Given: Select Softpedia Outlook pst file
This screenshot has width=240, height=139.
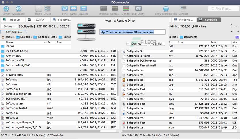Looking at the screenshot, I should tap(179, 56).
